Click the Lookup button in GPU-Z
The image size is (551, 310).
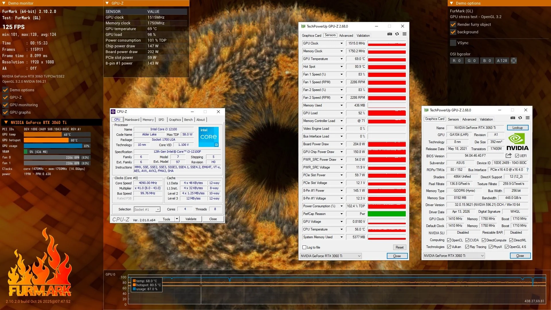pos(517,128)
